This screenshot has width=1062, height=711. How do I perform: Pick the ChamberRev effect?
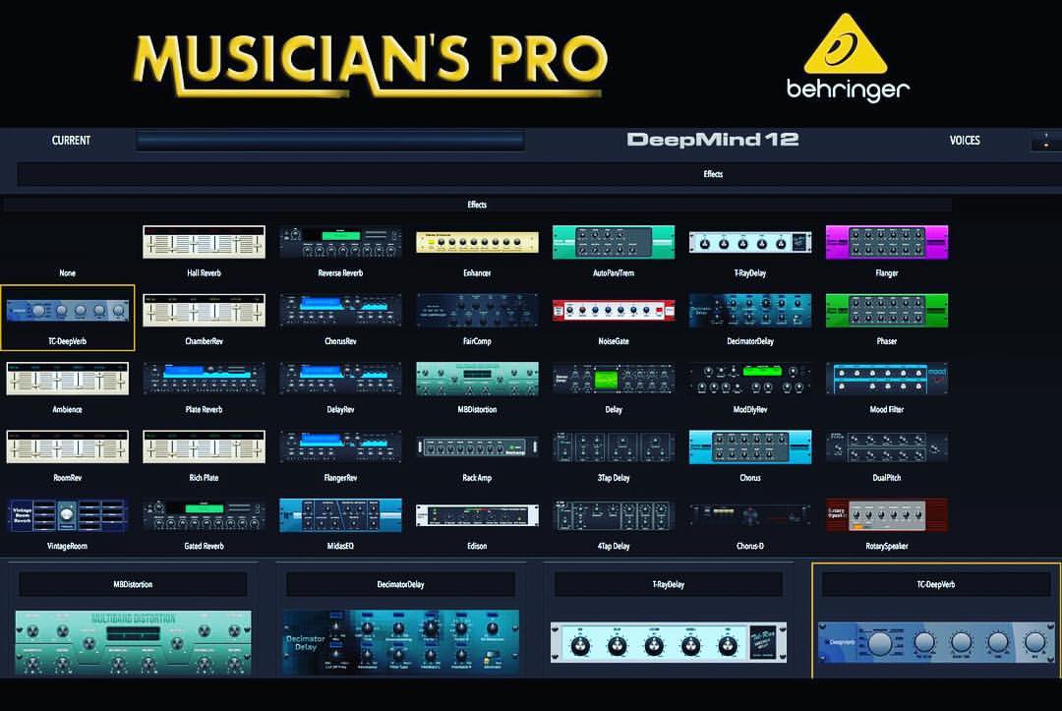click(204, 310)
